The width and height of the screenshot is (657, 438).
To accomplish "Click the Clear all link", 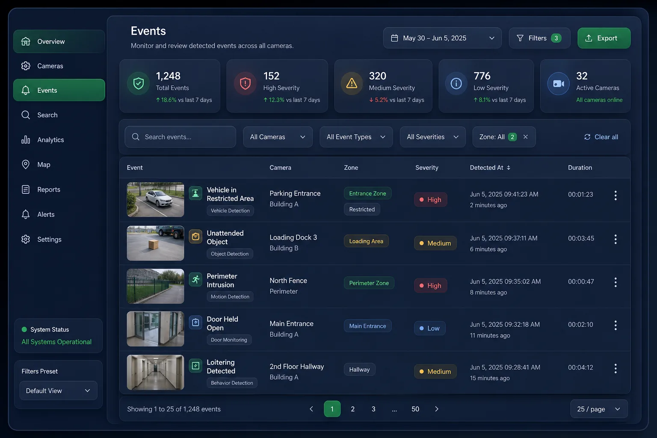I will pyautogui.click(x=601, y=137).
